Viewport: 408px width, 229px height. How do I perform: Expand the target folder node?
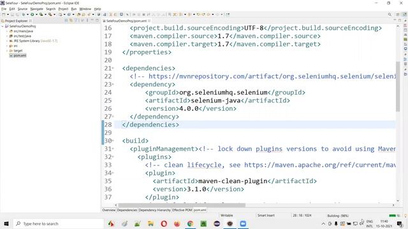pyautogui.click(x=7, y=51)
